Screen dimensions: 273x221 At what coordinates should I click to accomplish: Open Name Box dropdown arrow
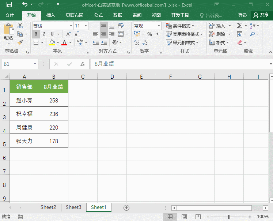[x=35, y=64]
